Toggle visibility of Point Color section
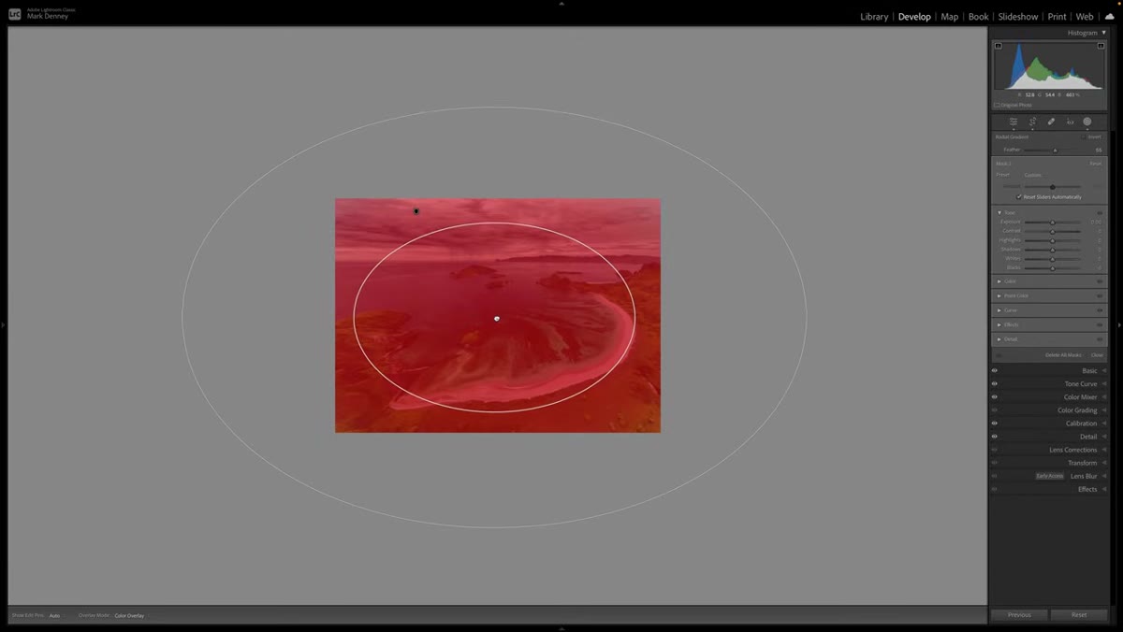Viewport: 1123px width, 632px height. [1100, 295]
